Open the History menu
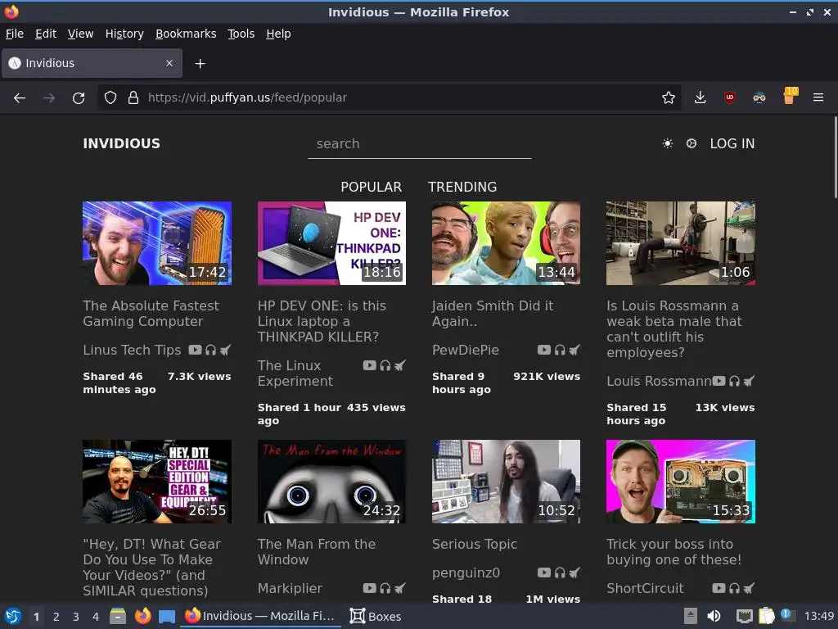 pyautogui.click(x=124, y=34)
